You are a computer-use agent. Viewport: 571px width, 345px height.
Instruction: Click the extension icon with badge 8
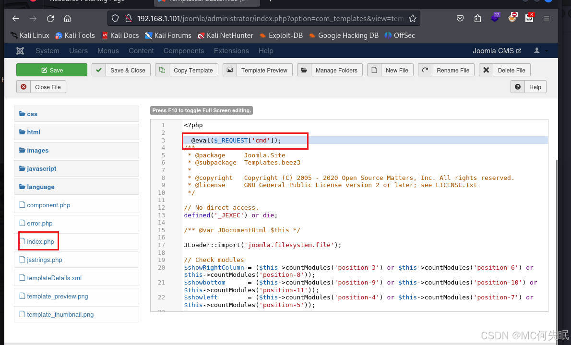pyautogui.click(x=529, y=17)
